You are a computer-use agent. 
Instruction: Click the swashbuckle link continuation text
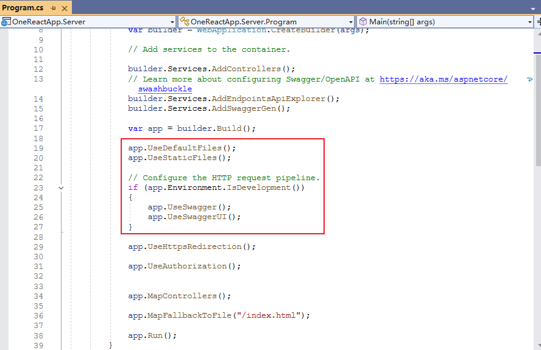[x=164, y=89]
